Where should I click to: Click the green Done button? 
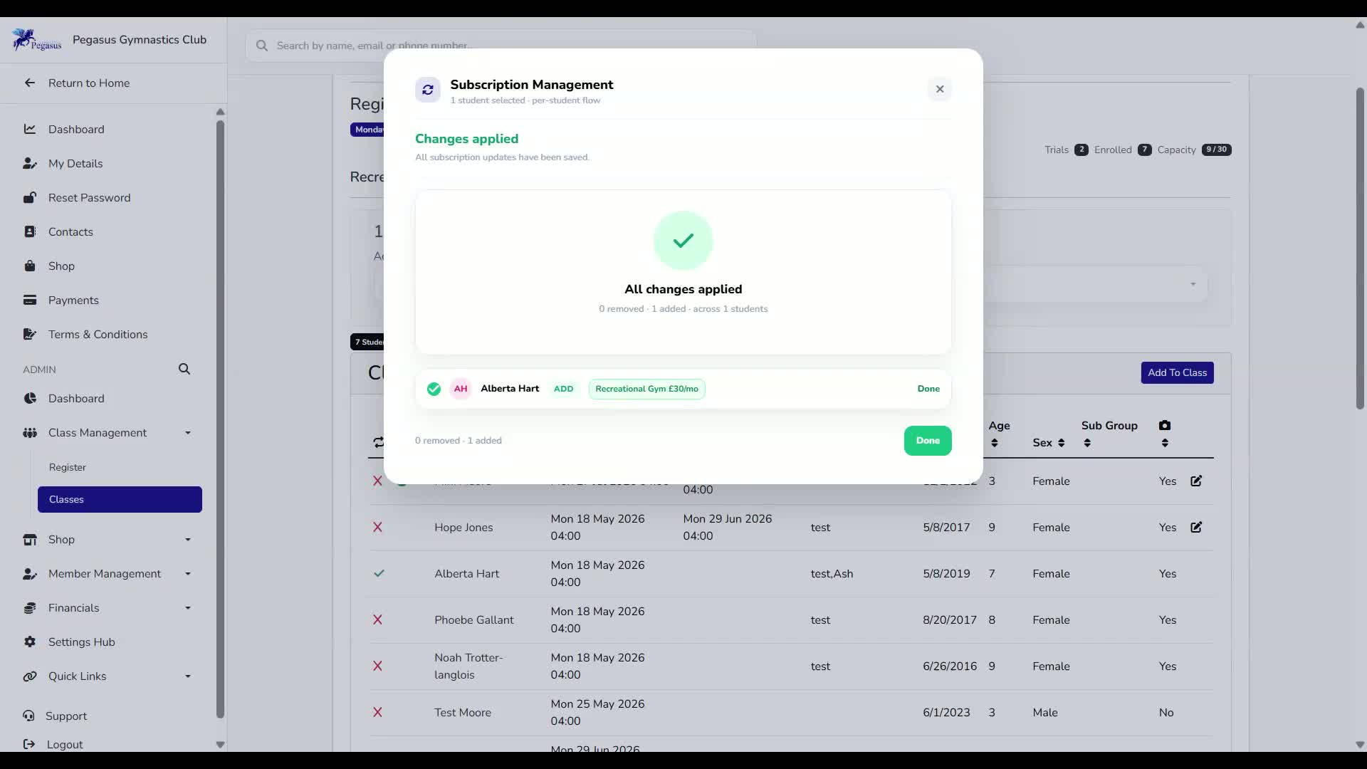pos(928,441)
